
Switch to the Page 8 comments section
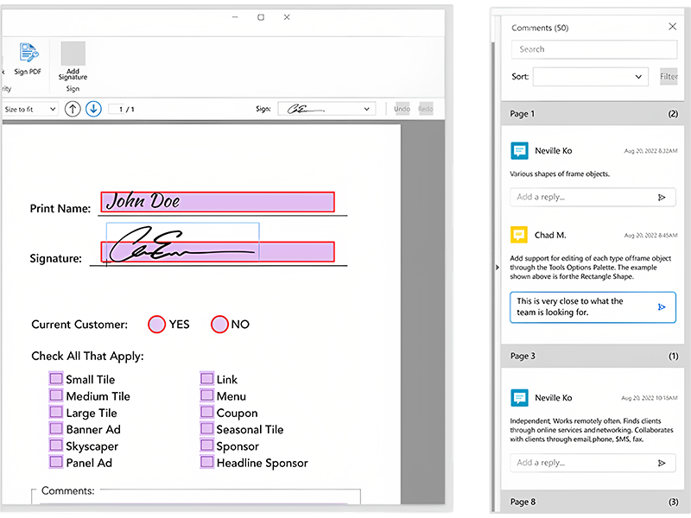(593, 501)
